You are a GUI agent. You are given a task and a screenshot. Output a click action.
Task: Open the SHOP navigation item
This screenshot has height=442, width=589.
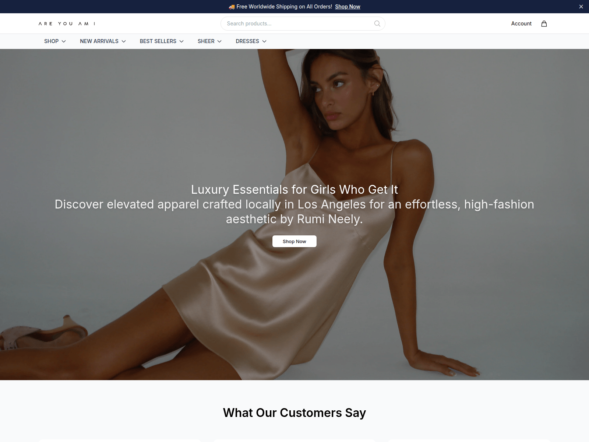pyautogui.click(x=51, y=41)
